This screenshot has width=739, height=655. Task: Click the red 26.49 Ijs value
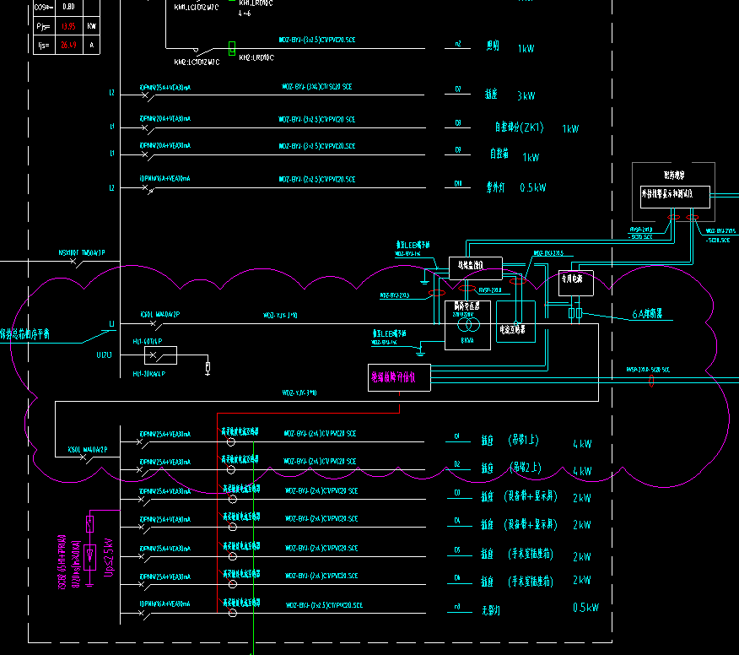[68, 45]
